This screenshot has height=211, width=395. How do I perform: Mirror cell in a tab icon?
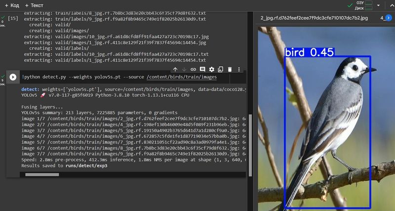tap(221, 70)
